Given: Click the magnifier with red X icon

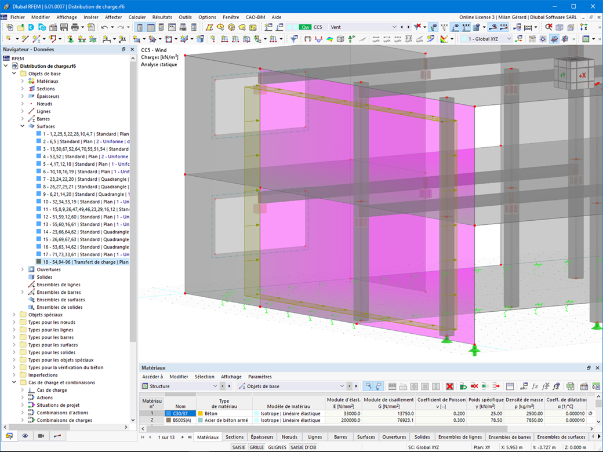Looking at the screenshot, I should tap(548, 27).
